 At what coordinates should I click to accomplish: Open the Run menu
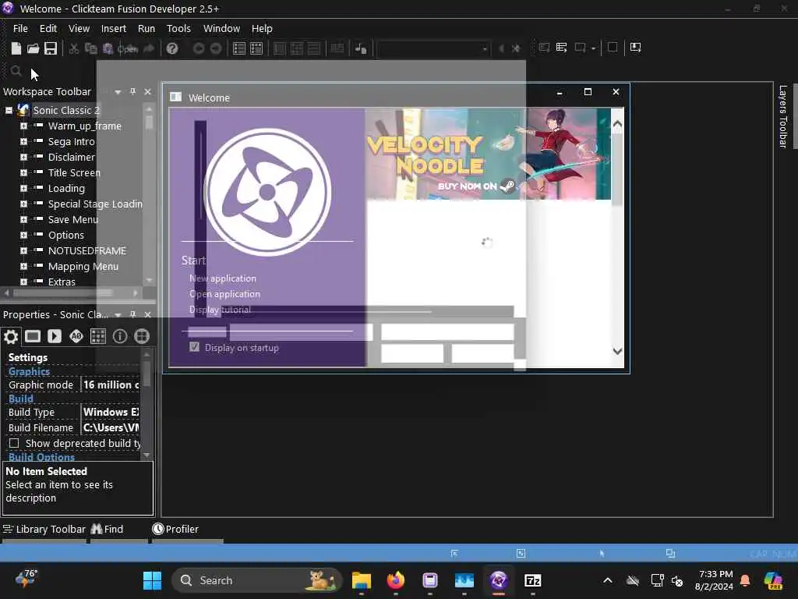[x=146, y=29]
